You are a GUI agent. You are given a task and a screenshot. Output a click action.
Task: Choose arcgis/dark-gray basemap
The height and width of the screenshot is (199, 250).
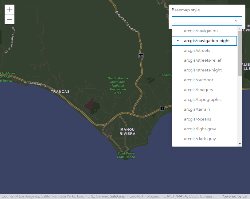coord(200,139)
